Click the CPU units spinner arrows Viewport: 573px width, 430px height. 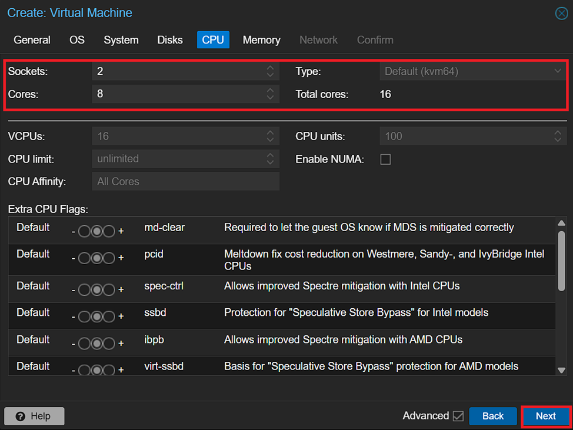click(x=557, y=136)
